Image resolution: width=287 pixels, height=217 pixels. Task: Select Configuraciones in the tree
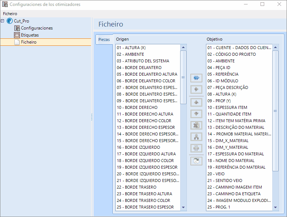36,28
